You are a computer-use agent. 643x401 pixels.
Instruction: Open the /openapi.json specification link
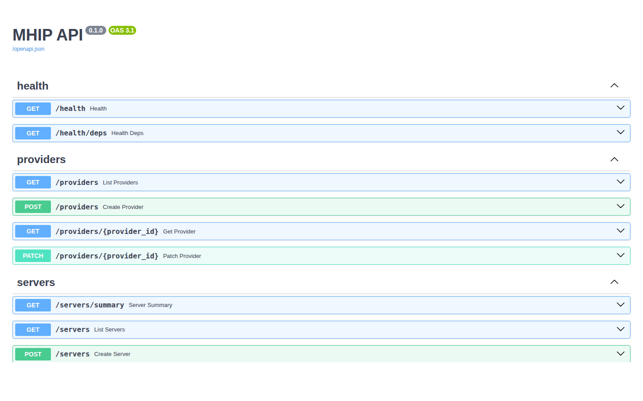pyautogui.click(x=28, y=49)
